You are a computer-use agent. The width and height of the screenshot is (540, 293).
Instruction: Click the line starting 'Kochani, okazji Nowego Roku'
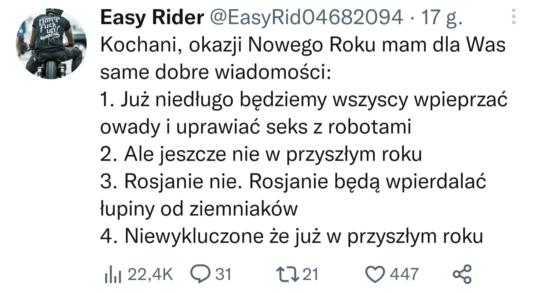click(x=303, y=46)
